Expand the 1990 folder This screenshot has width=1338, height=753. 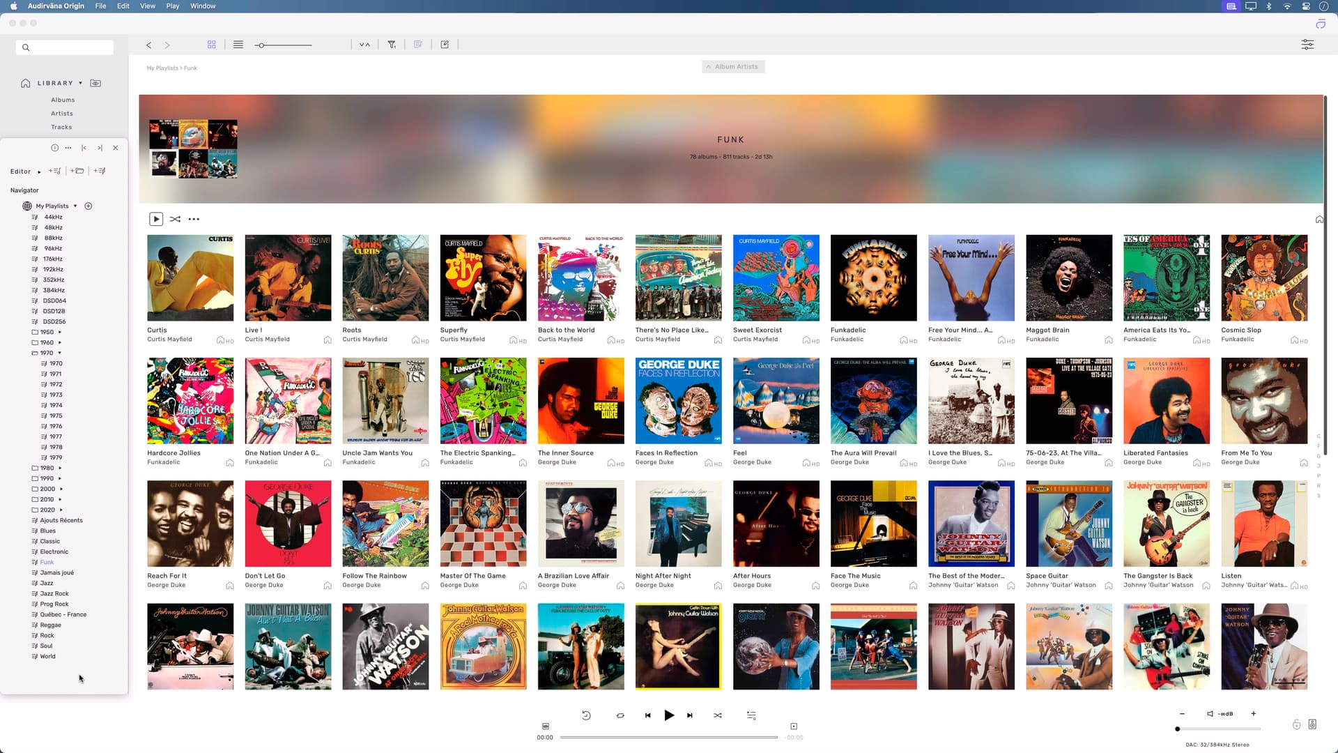pos(60,479)
